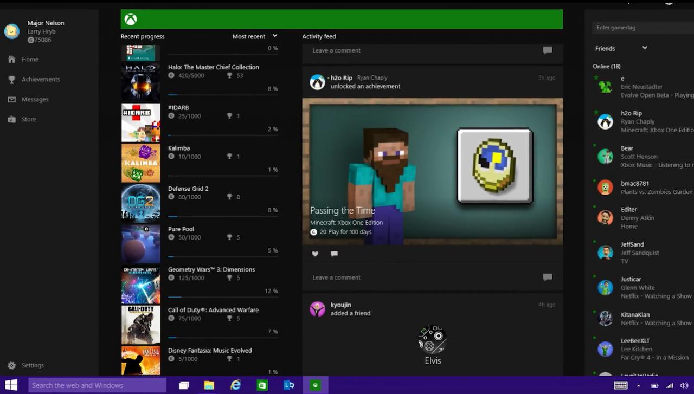694x394 pixels.
Task: Click JeffSand friend avatar
Action: (x=605, y=253)
